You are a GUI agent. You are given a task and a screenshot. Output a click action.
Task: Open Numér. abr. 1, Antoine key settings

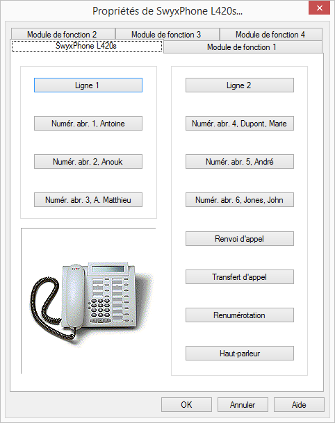[88, 124]
